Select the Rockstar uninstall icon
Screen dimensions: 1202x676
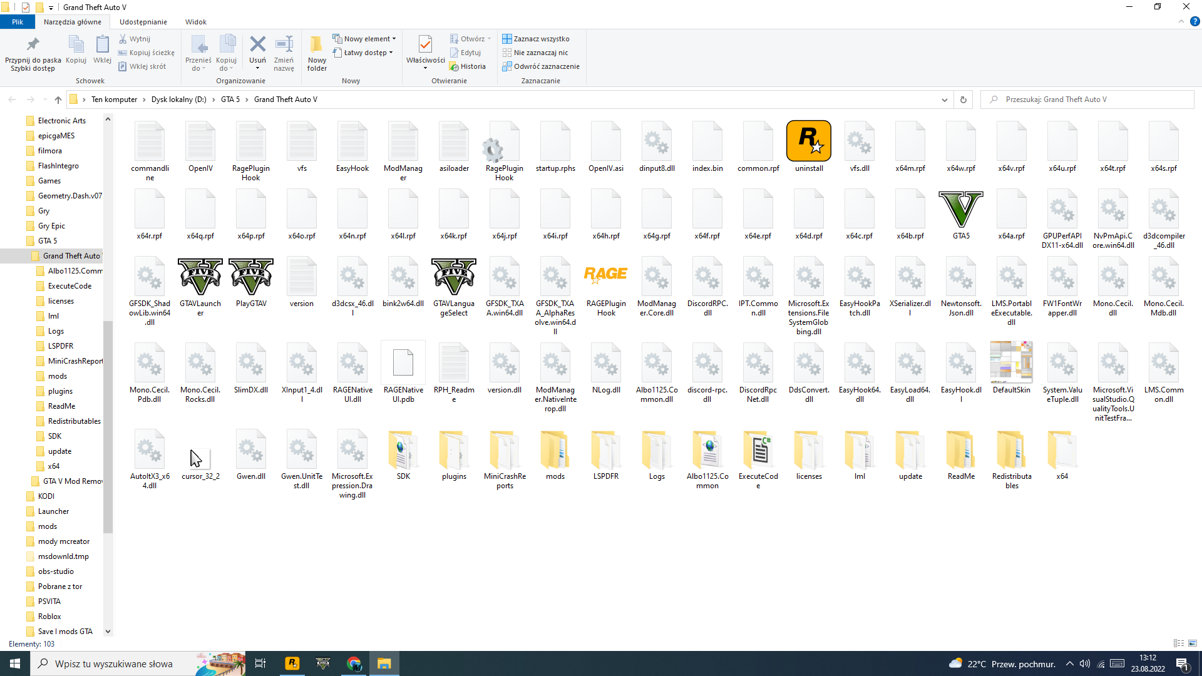(x=809, y=141)
